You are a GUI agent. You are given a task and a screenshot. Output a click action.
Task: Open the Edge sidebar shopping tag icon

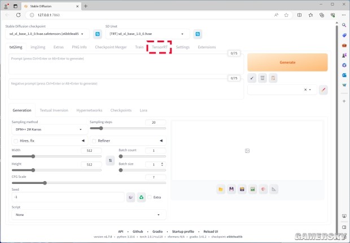[344, 35]
